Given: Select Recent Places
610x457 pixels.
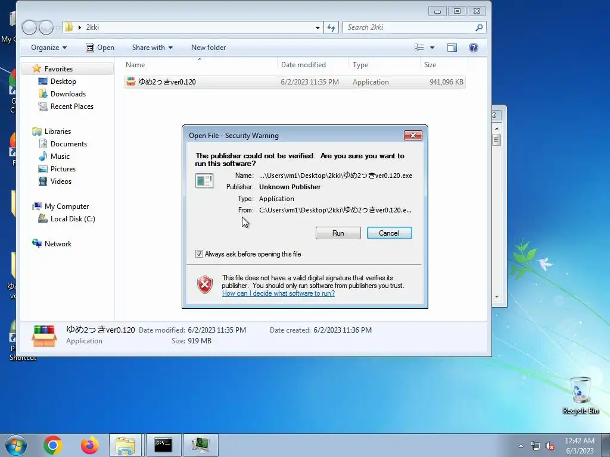Looking at the screenshot, I should pyautogui.click(x=72, y=106).
